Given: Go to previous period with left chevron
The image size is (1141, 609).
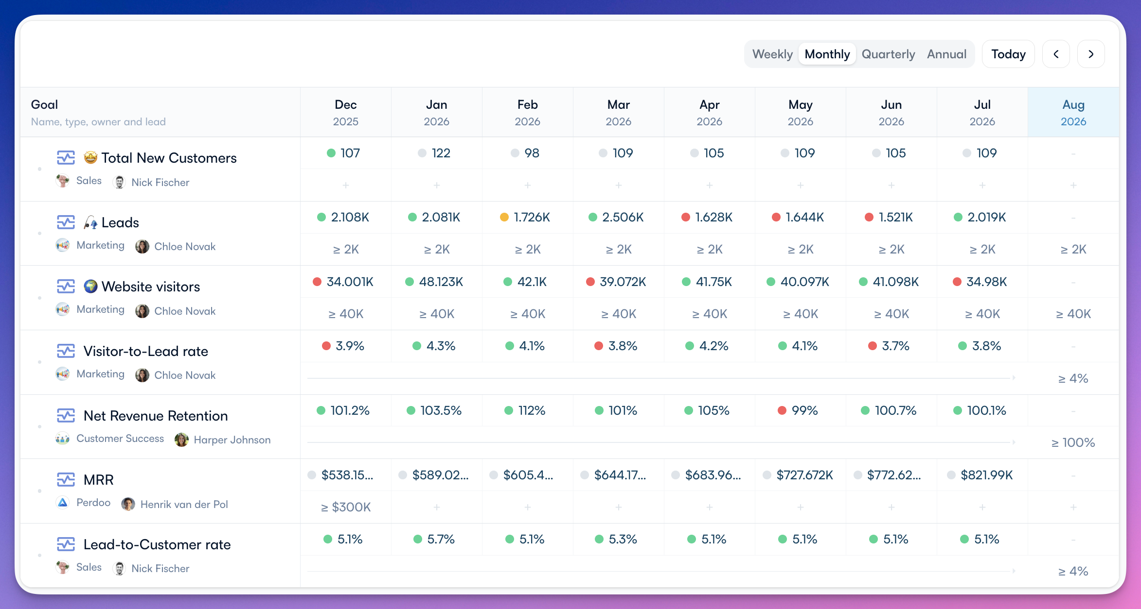Looking at the screenshot, I should click(1056, 54).
